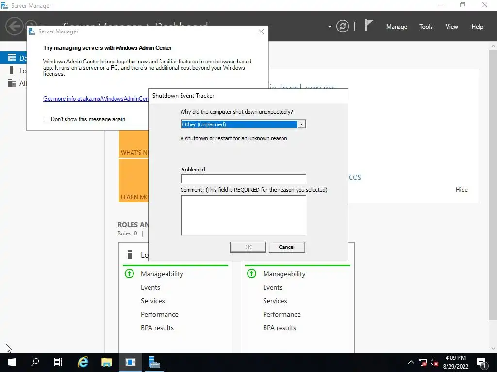Open taskbar Search
Screen dimensions: 497x372
point(35,362)
